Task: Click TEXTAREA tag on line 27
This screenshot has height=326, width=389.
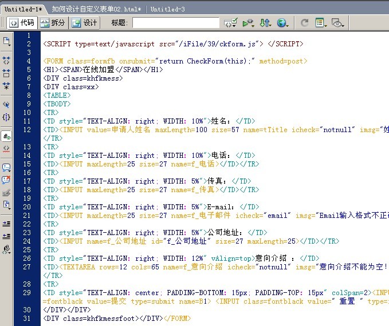Action: click(x=79, y=267)
